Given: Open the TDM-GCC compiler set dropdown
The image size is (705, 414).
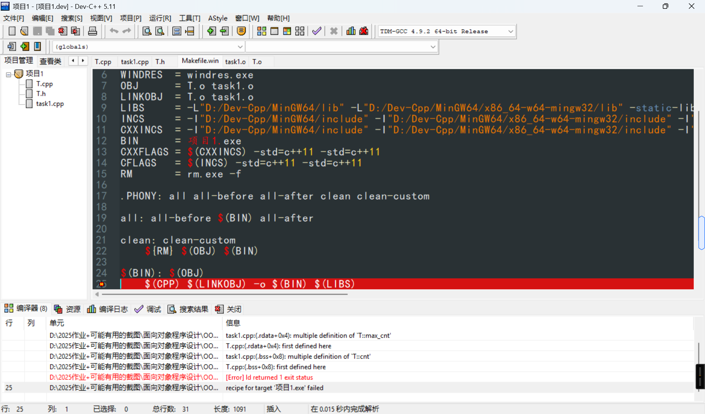Looking at the screenshot, I should click(x=510, y=32).
